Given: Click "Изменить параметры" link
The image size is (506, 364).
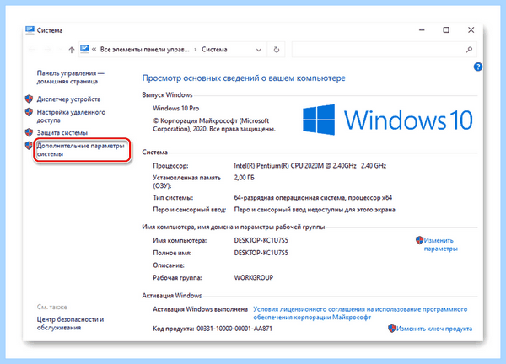Looking at the screenshot, I should click(x=440, y=244).
